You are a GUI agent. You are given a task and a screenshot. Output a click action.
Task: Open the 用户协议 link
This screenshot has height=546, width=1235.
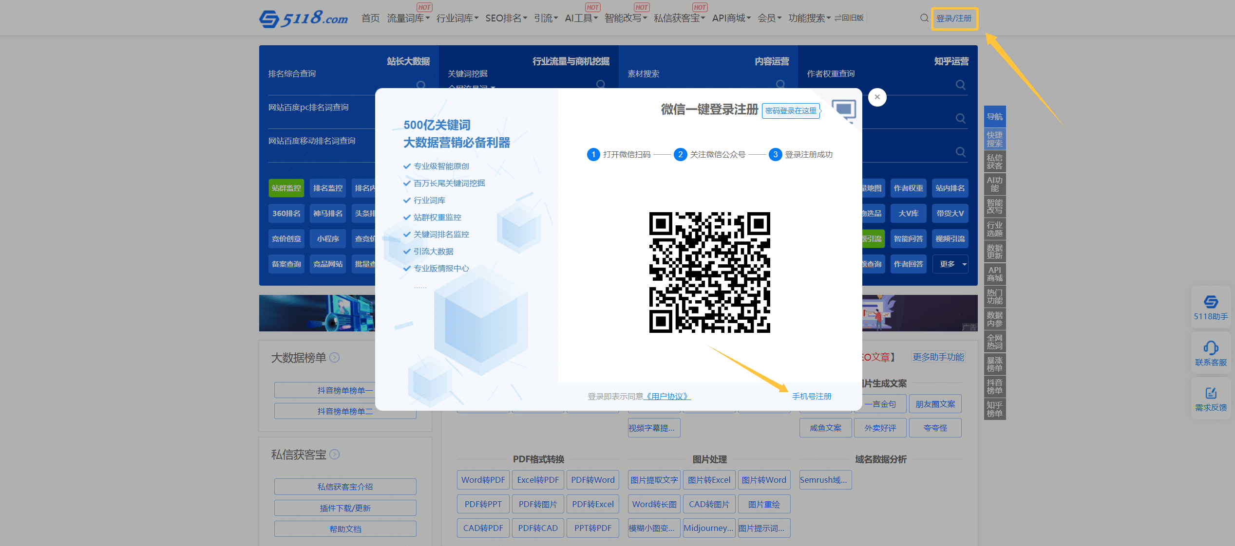[x=667, y=397]
